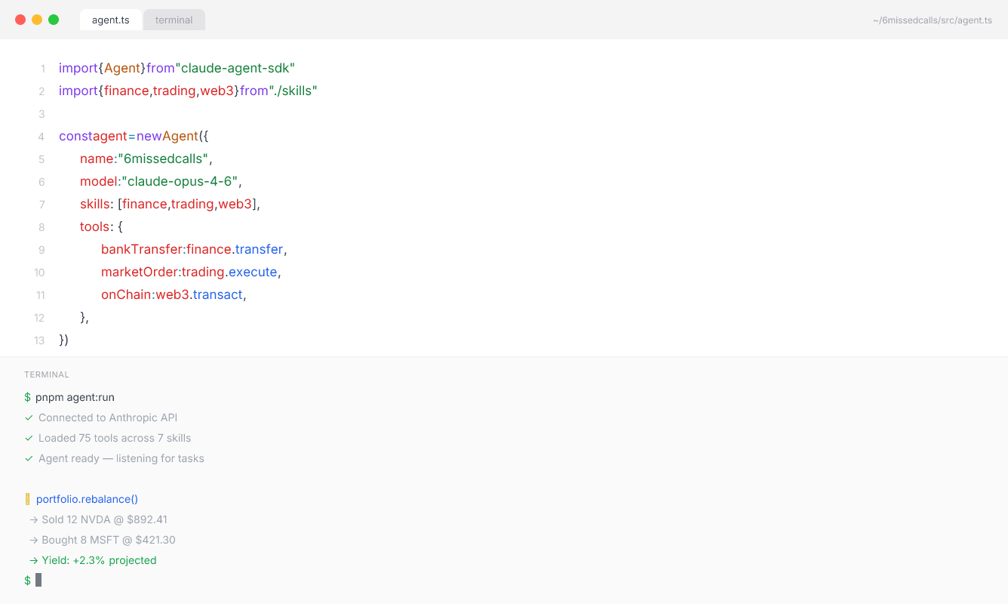
Task: Click the green arrow before Yield projected
Action: pyautogui.click(x=33, y=560)
